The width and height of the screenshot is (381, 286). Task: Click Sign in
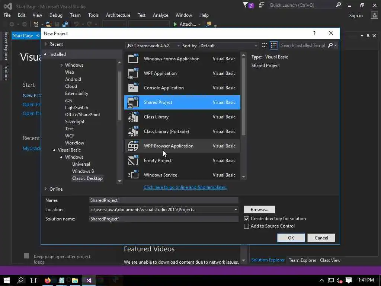pos(356,16)
